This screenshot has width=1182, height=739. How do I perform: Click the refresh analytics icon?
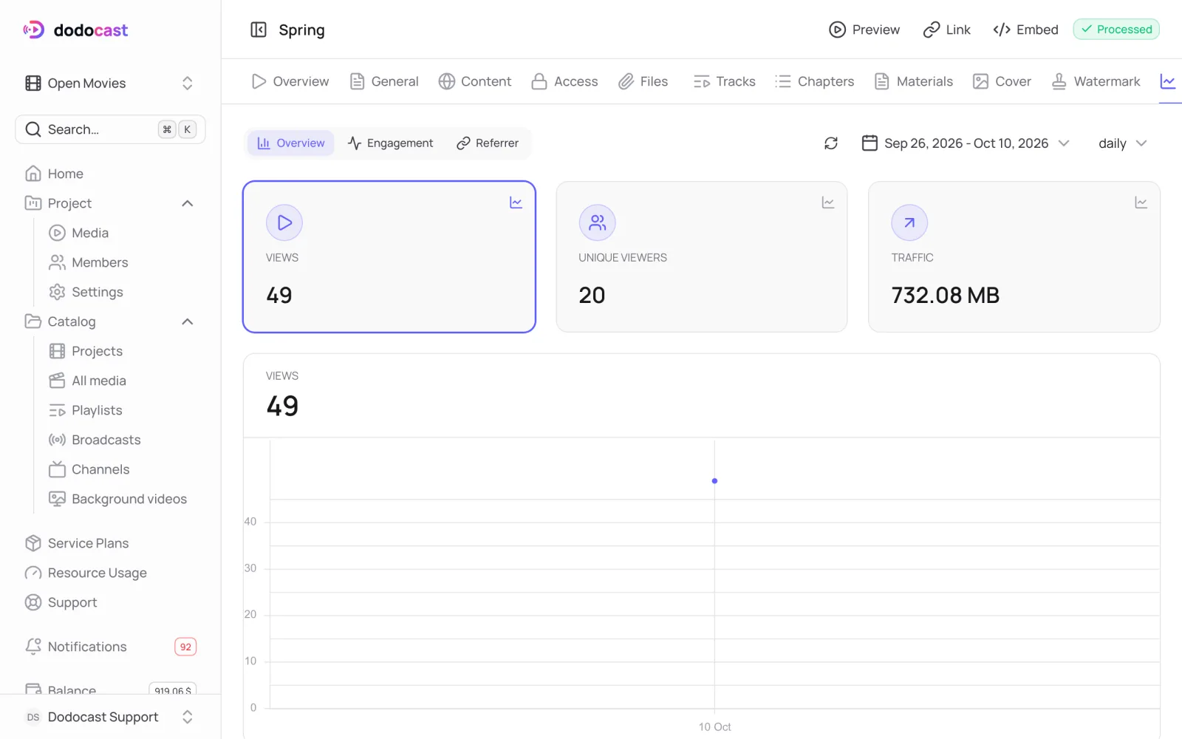[x=831, y=143]
